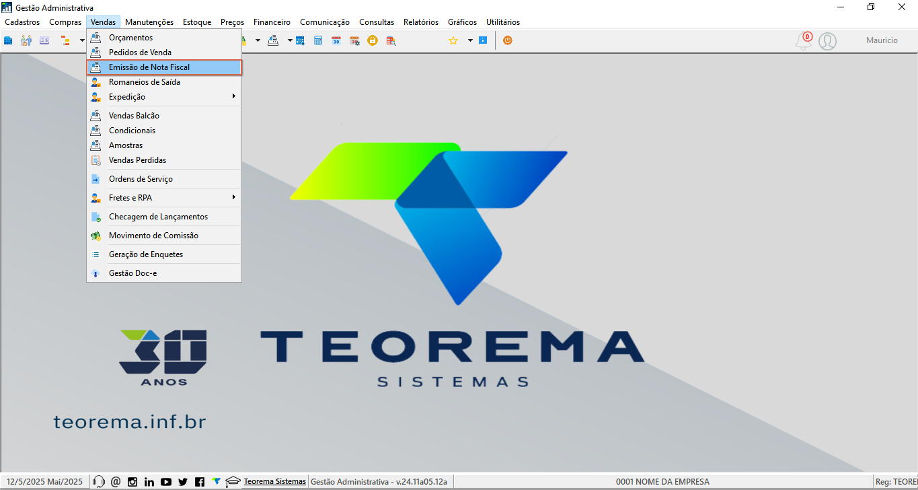Select Condicionais menu entry

click(x=164, y=131)
